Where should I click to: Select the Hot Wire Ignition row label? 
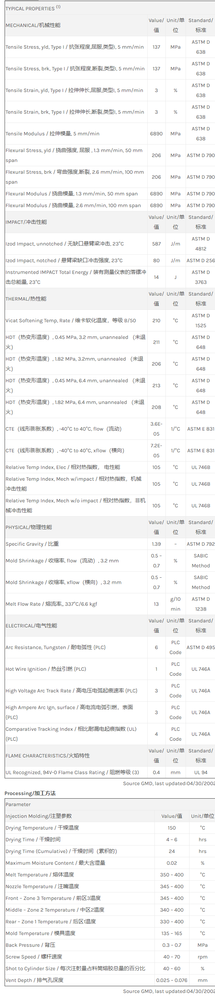point(46,669)
